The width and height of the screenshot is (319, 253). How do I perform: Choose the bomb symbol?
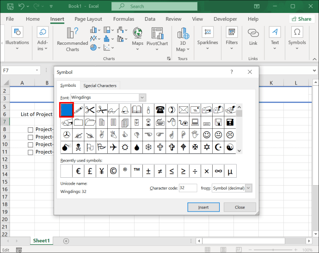67,147
